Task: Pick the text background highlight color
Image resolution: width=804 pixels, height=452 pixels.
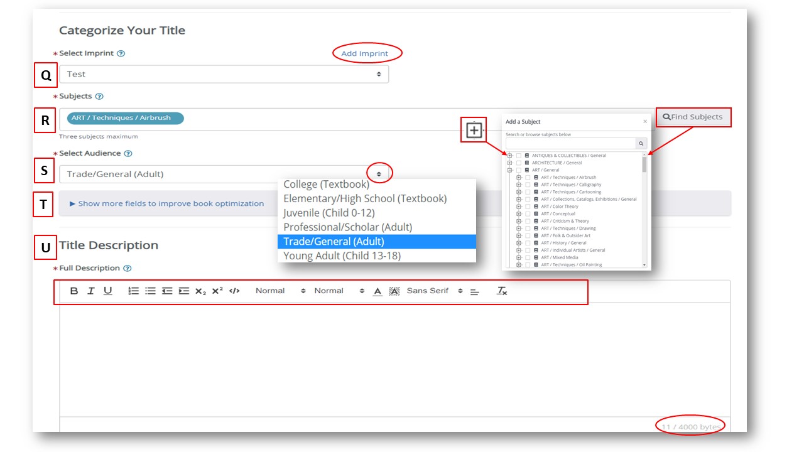Action: (394, 291)
